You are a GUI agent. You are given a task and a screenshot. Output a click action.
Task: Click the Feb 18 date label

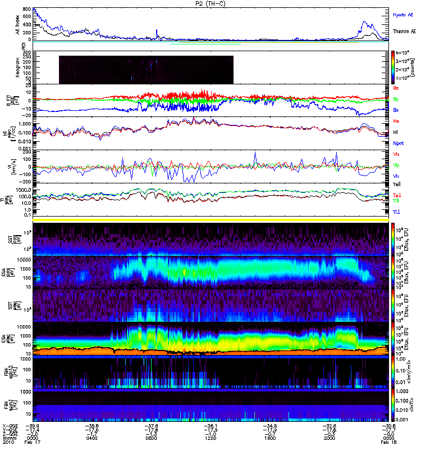tap(388, 442)
